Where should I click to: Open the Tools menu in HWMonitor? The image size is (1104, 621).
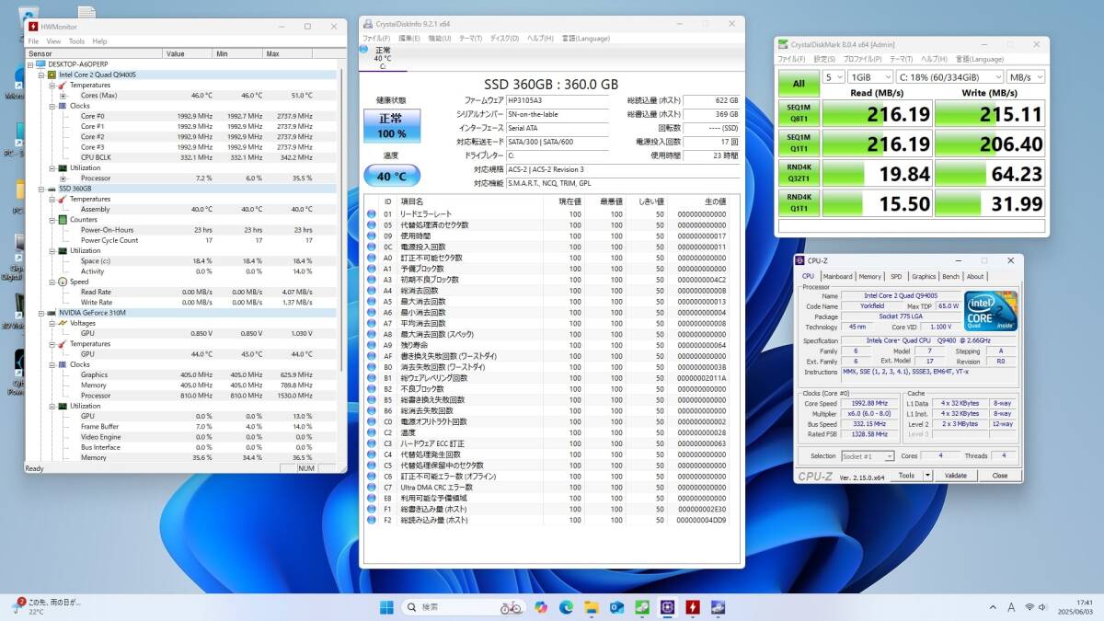[76, 41]
